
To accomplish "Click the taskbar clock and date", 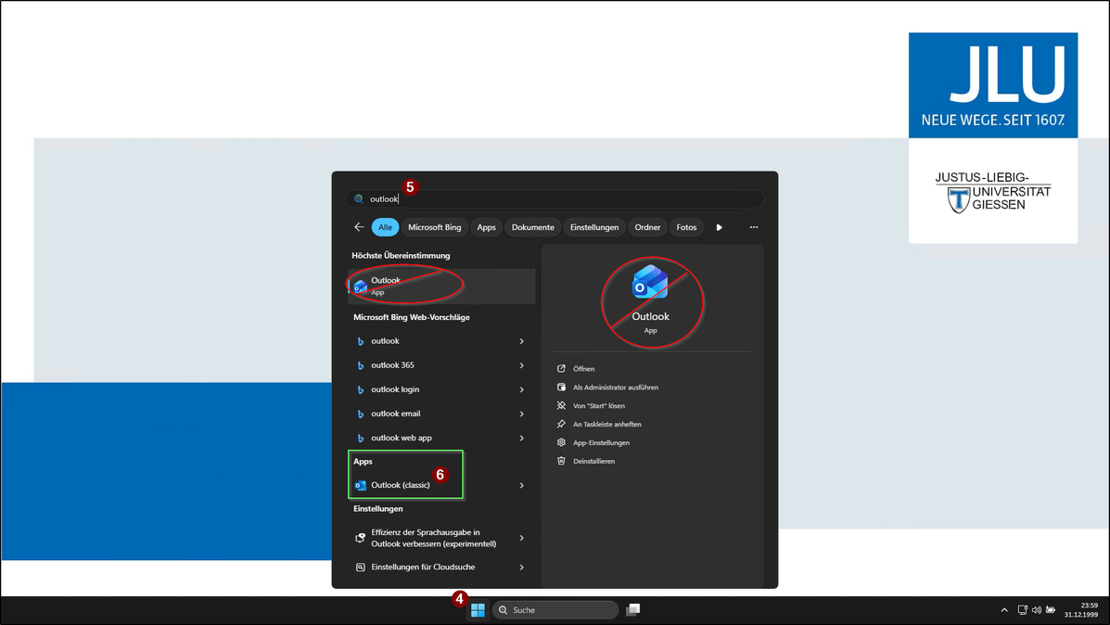I will click(x=1081, y=610).
